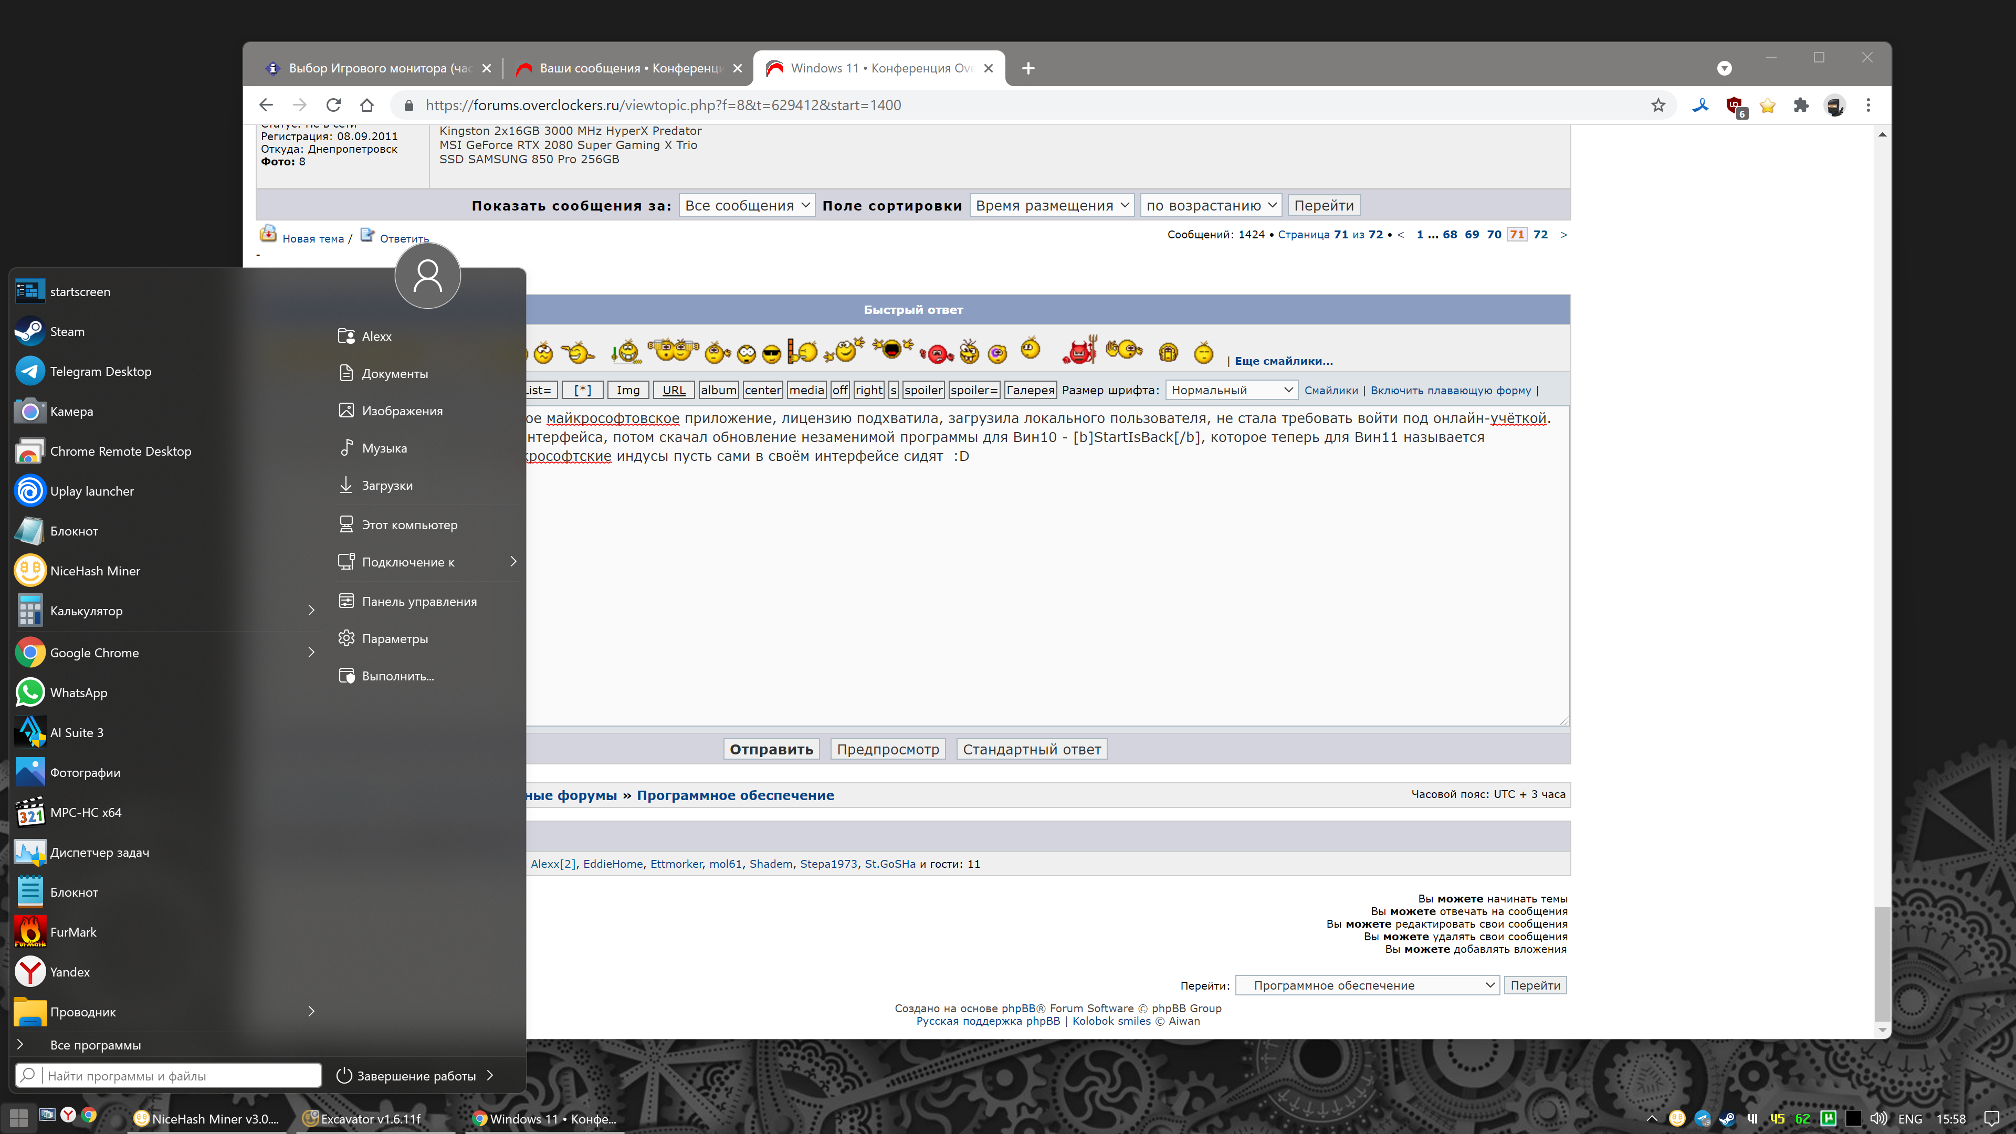Click the Отправить button
2016x1134 pixels.
pyautogui.click(x=771, y=749)
